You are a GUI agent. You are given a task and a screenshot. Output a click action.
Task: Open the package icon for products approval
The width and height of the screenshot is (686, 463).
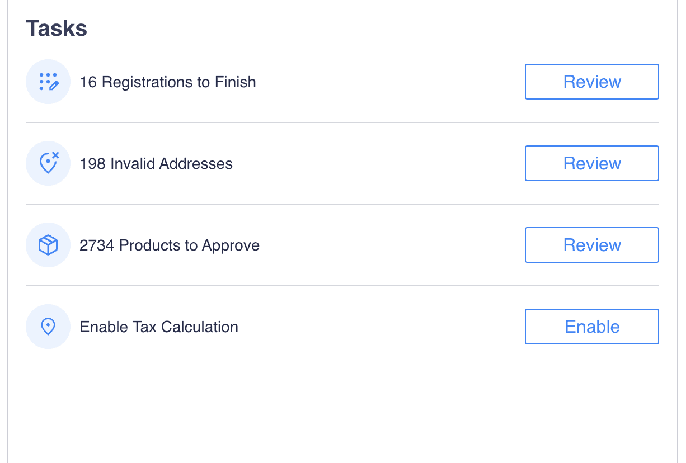(48, 245)
